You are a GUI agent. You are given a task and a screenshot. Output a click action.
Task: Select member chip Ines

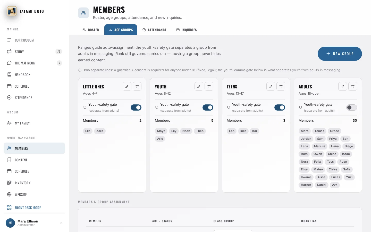tap(243, 131)
